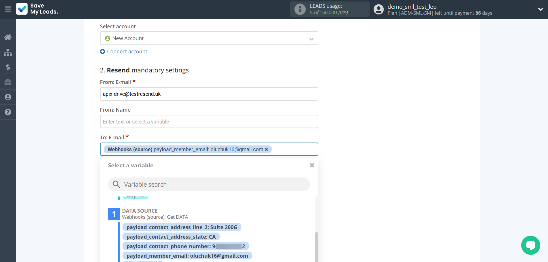
Task: Open the connections hierarchy icon in the sidebar
Action: (8, 52)
